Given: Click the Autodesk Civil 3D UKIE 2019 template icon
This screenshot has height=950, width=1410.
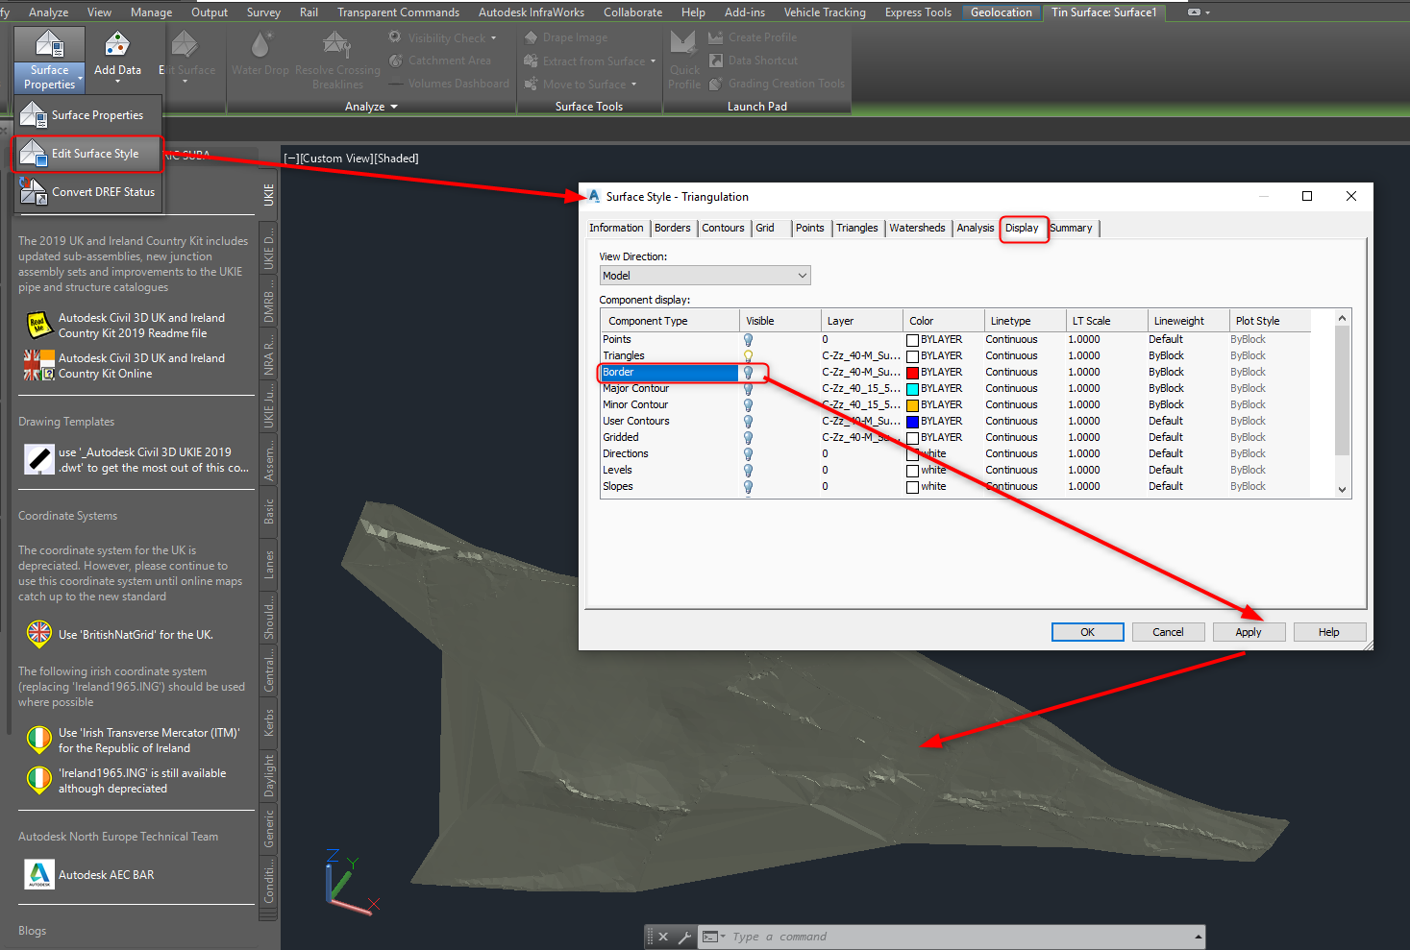Looking at the screenshot, I should [x=38, y=459].
